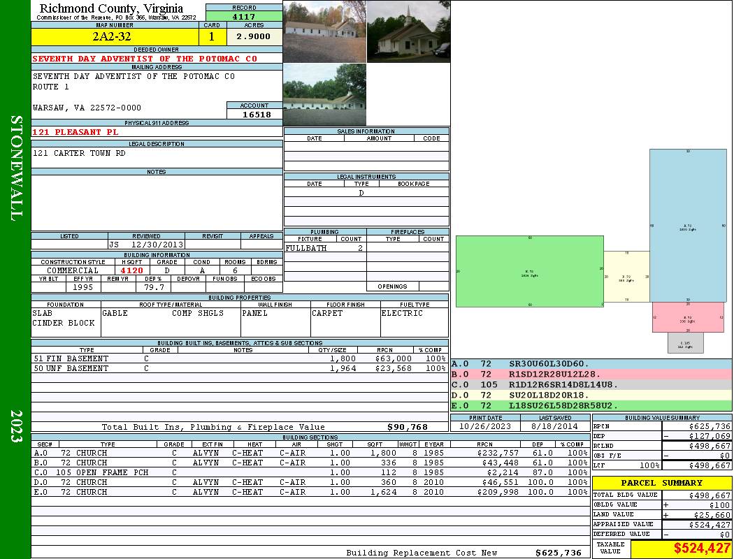This screenshot has height=559, width=734.
Task: Click the pink B.0 sketch legend row
Action: (591, 375)
